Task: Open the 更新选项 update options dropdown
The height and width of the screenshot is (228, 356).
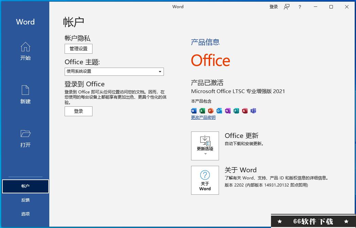Action: click(205, 146)
